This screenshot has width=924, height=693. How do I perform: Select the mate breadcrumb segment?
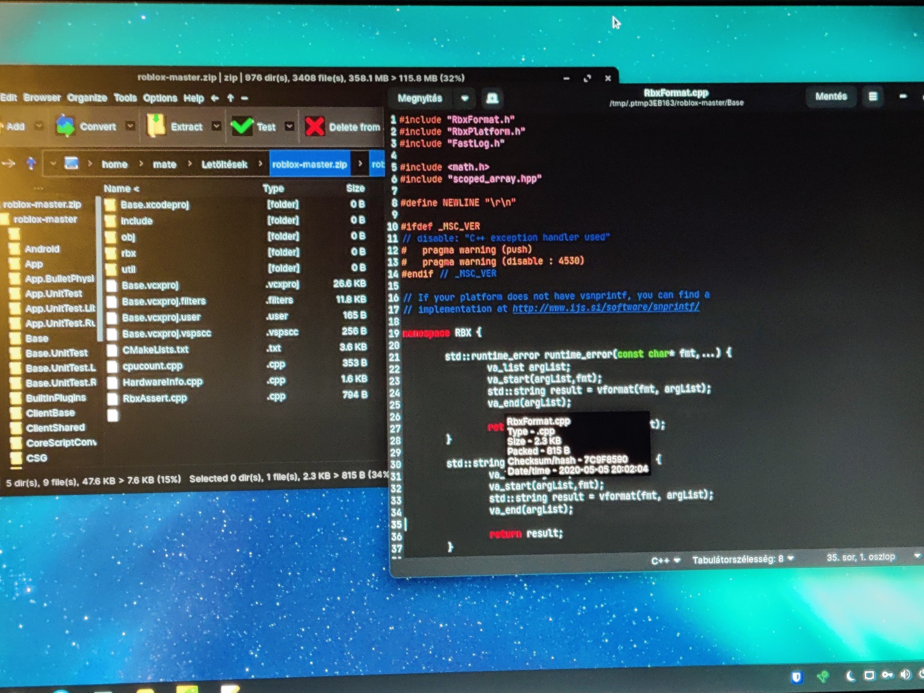165,164
